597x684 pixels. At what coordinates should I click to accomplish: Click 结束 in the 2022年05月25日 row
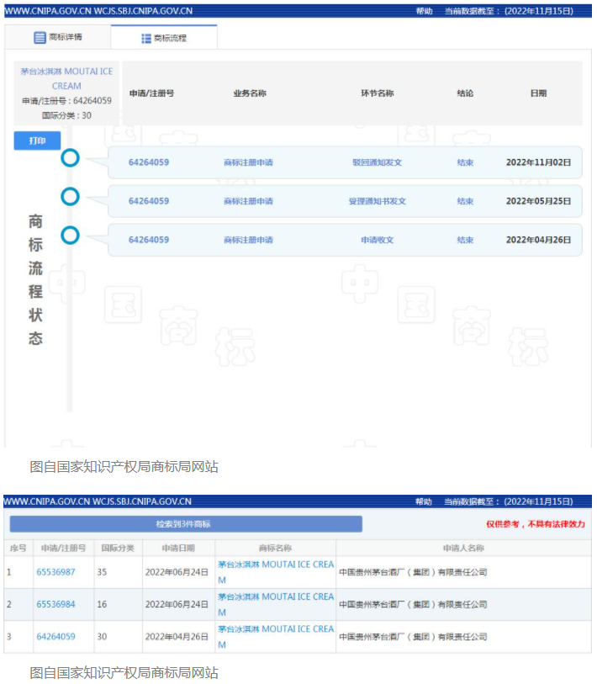(x=465, y=201)
